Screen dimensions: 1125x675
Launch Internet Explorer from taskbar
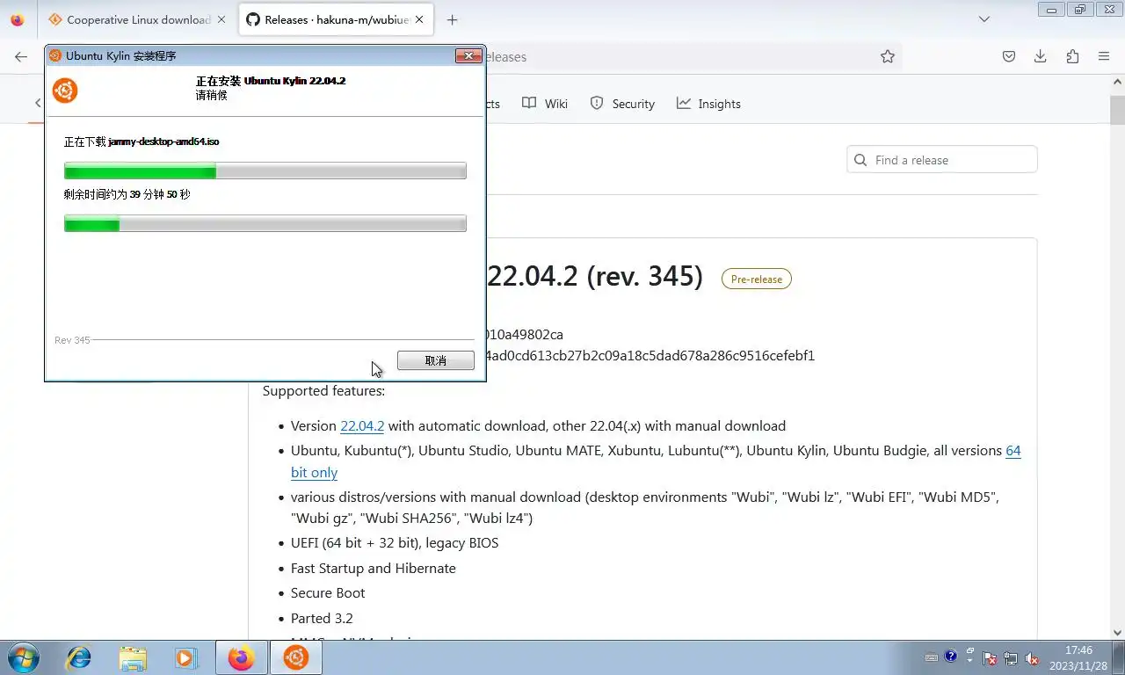pos(79,657)
